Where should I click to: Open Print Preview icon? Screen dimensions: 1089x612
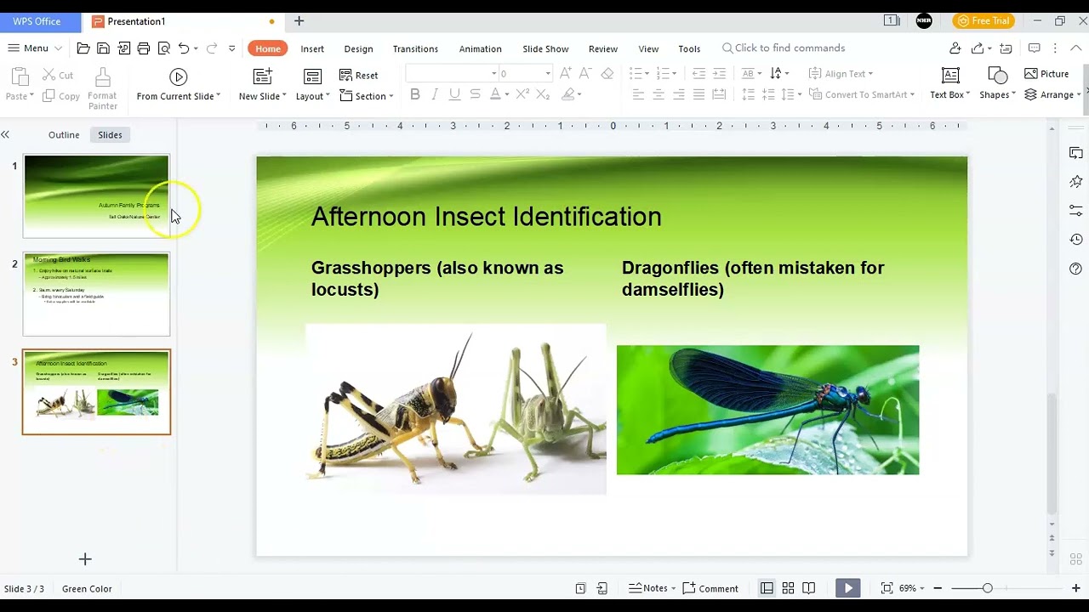164,48
